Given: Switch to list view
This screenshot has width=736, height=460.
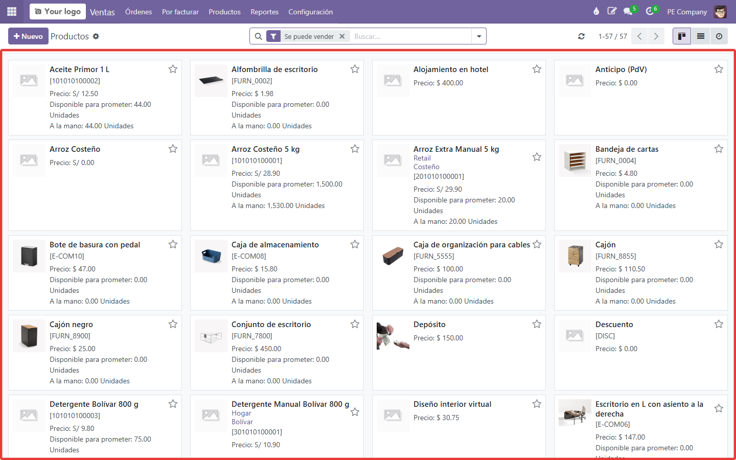Looking at the screenshot, I should [701, 36].
